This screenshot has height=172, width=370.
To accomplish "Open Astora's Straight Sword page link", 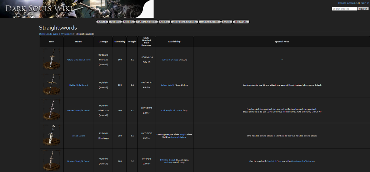I will [x=79, y=60].
